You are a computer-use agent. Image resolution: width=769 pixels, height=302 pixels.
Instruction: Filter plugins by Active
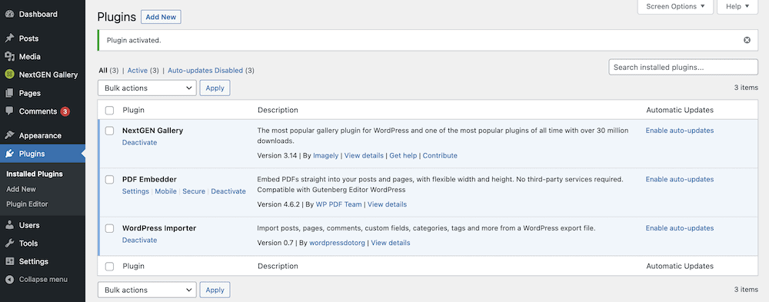[138, 70]
